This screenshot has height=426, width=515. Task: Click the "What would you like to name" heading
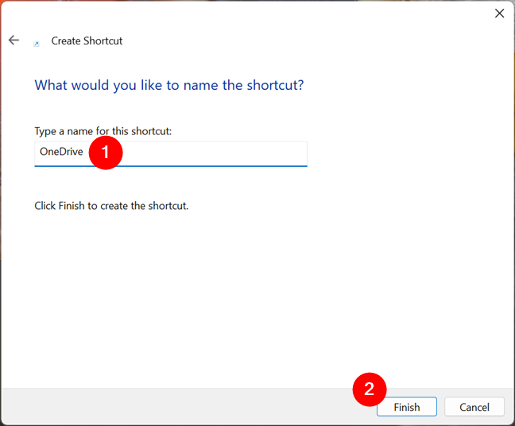[x=169, y=85]
